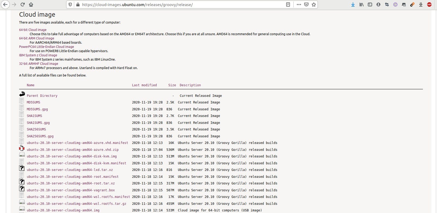Image resolution: width=437 pixels, height=213 pixels.
Task: Show the sidebars panel
Action: tap(370, 4)
